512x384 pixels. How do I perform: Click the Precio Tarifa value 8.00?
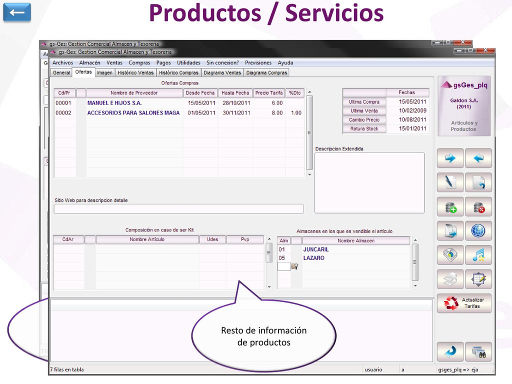[x=277, y=112]
